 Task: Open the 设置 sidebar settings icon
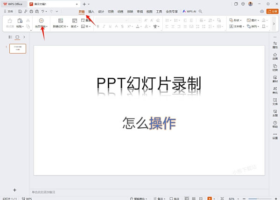click(x=275, y=136)
